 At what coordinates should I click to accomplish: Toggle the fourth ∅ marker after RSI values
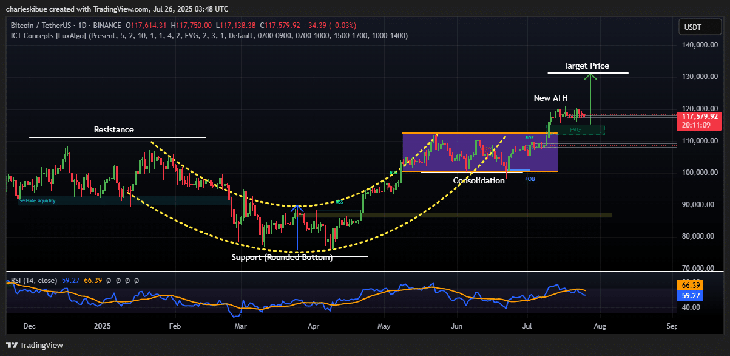tap(136, 281)
